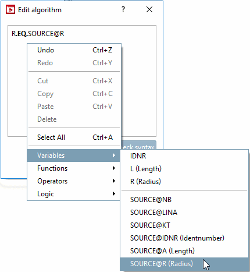Select SOURCE@LINA variable
Image resolution: width=250 pixels, height=272 pixels.
click(x=184, y=213)
